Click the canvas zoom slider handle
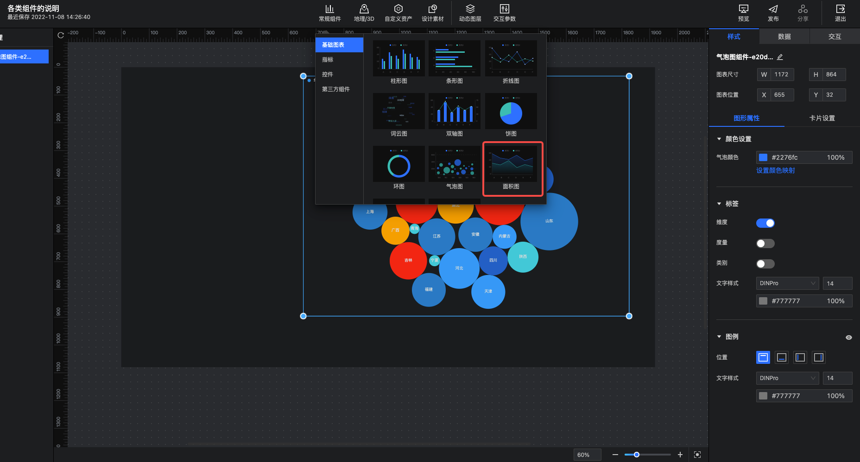Image resolution: width=860 pixels, height=462 pixels. 637,455
